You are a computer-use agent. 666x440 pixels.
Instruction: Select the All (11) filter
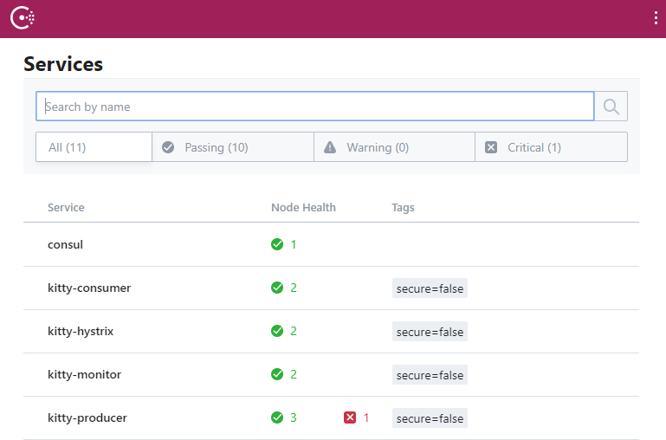94,147
